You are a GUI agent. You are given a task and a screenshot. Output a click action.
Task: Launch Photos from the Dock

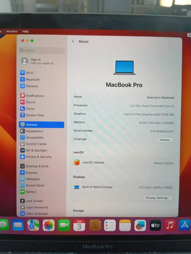tap(48, 225)
